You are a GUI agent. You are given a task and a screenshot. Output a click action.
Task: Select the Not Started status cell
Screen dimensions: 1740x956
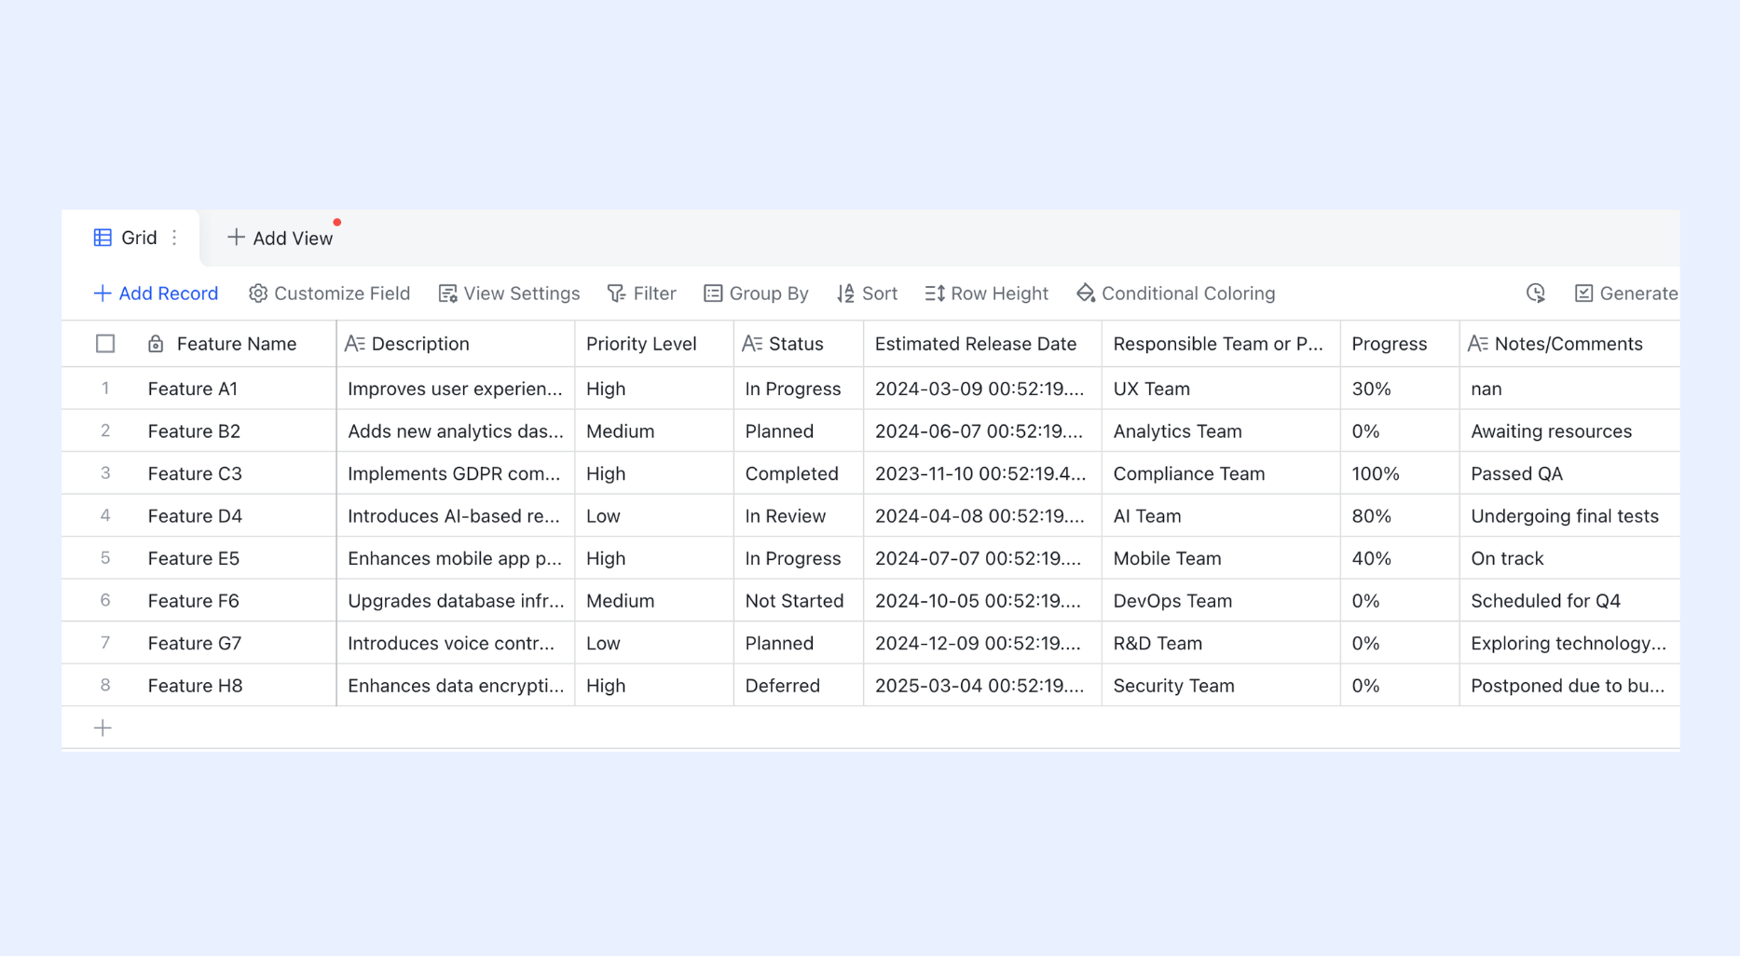point(799,601)
